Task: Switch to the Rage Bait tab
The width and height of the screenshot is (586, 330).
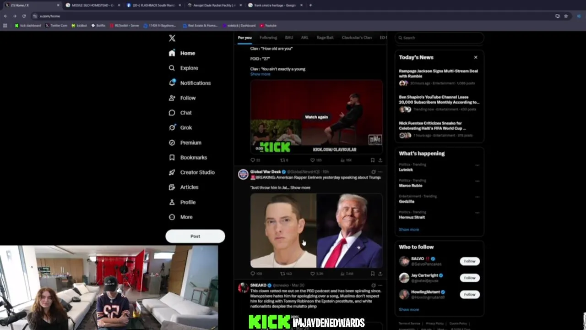Action: pyautogui.click(x=325, y=38)
